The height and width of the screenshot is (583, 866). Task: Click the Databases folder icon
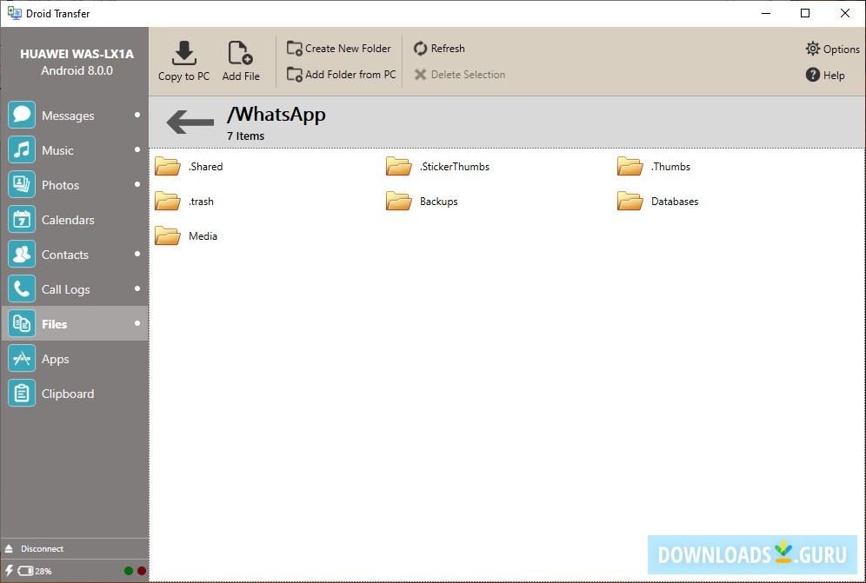point(630,201)
